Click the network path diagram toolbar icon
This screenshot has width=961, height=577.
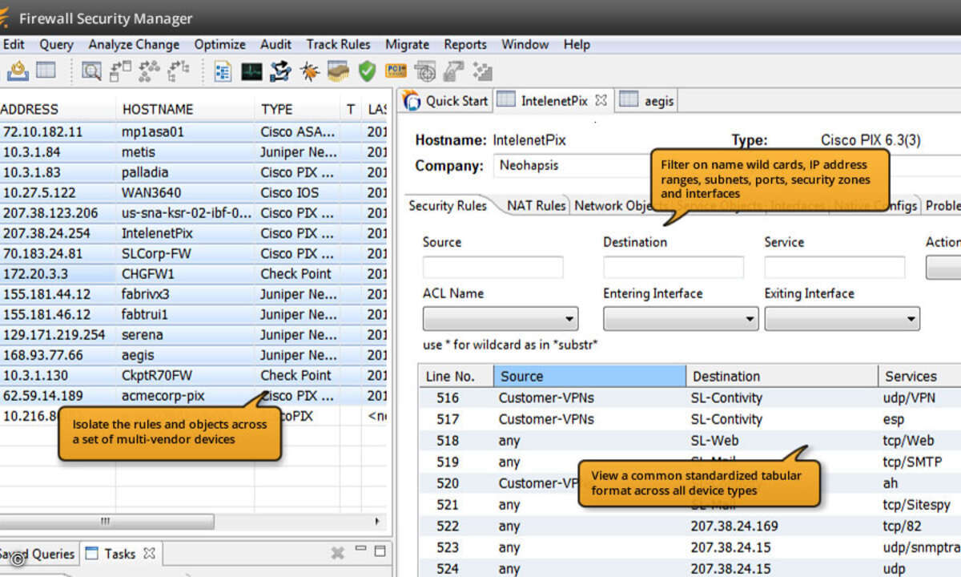(280, 71)
